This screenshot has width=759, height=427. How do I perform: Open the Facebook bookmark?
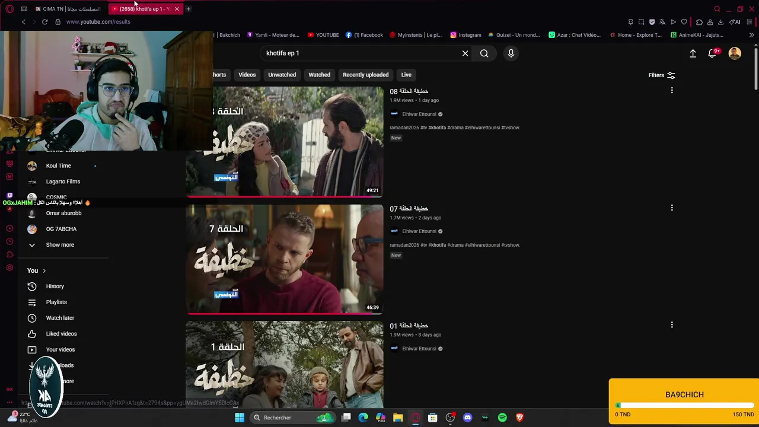(x=364, y=35)
